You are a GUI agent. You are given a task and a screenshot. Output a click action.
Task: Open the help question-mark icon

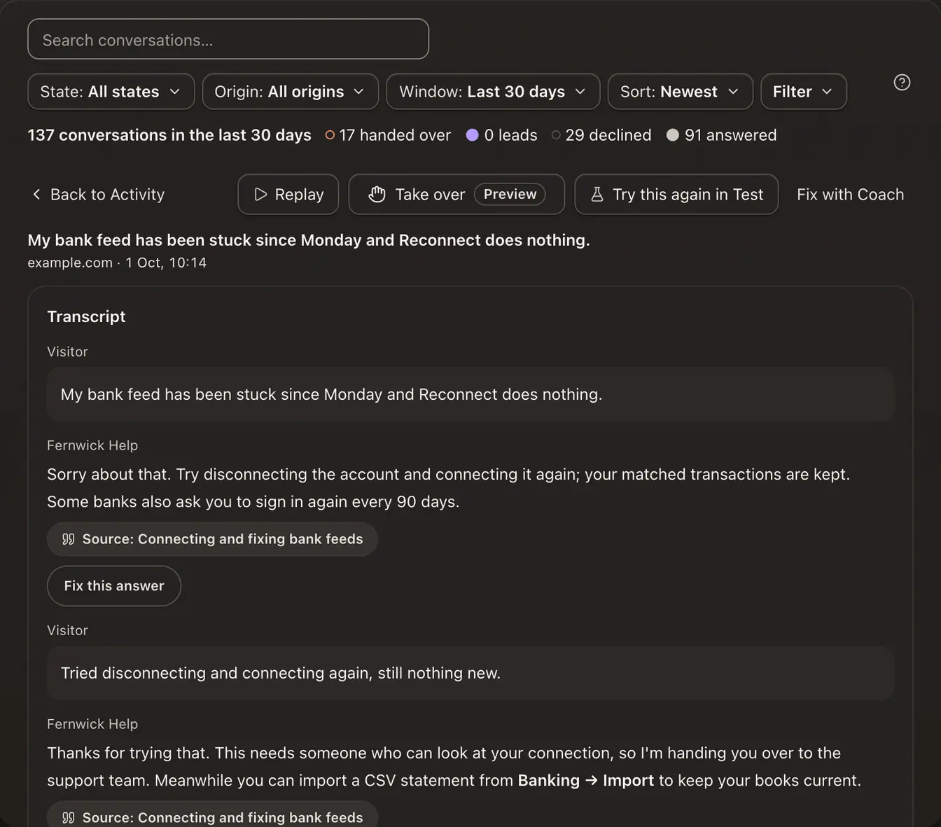pyautogui.click(x=902, y=83)
